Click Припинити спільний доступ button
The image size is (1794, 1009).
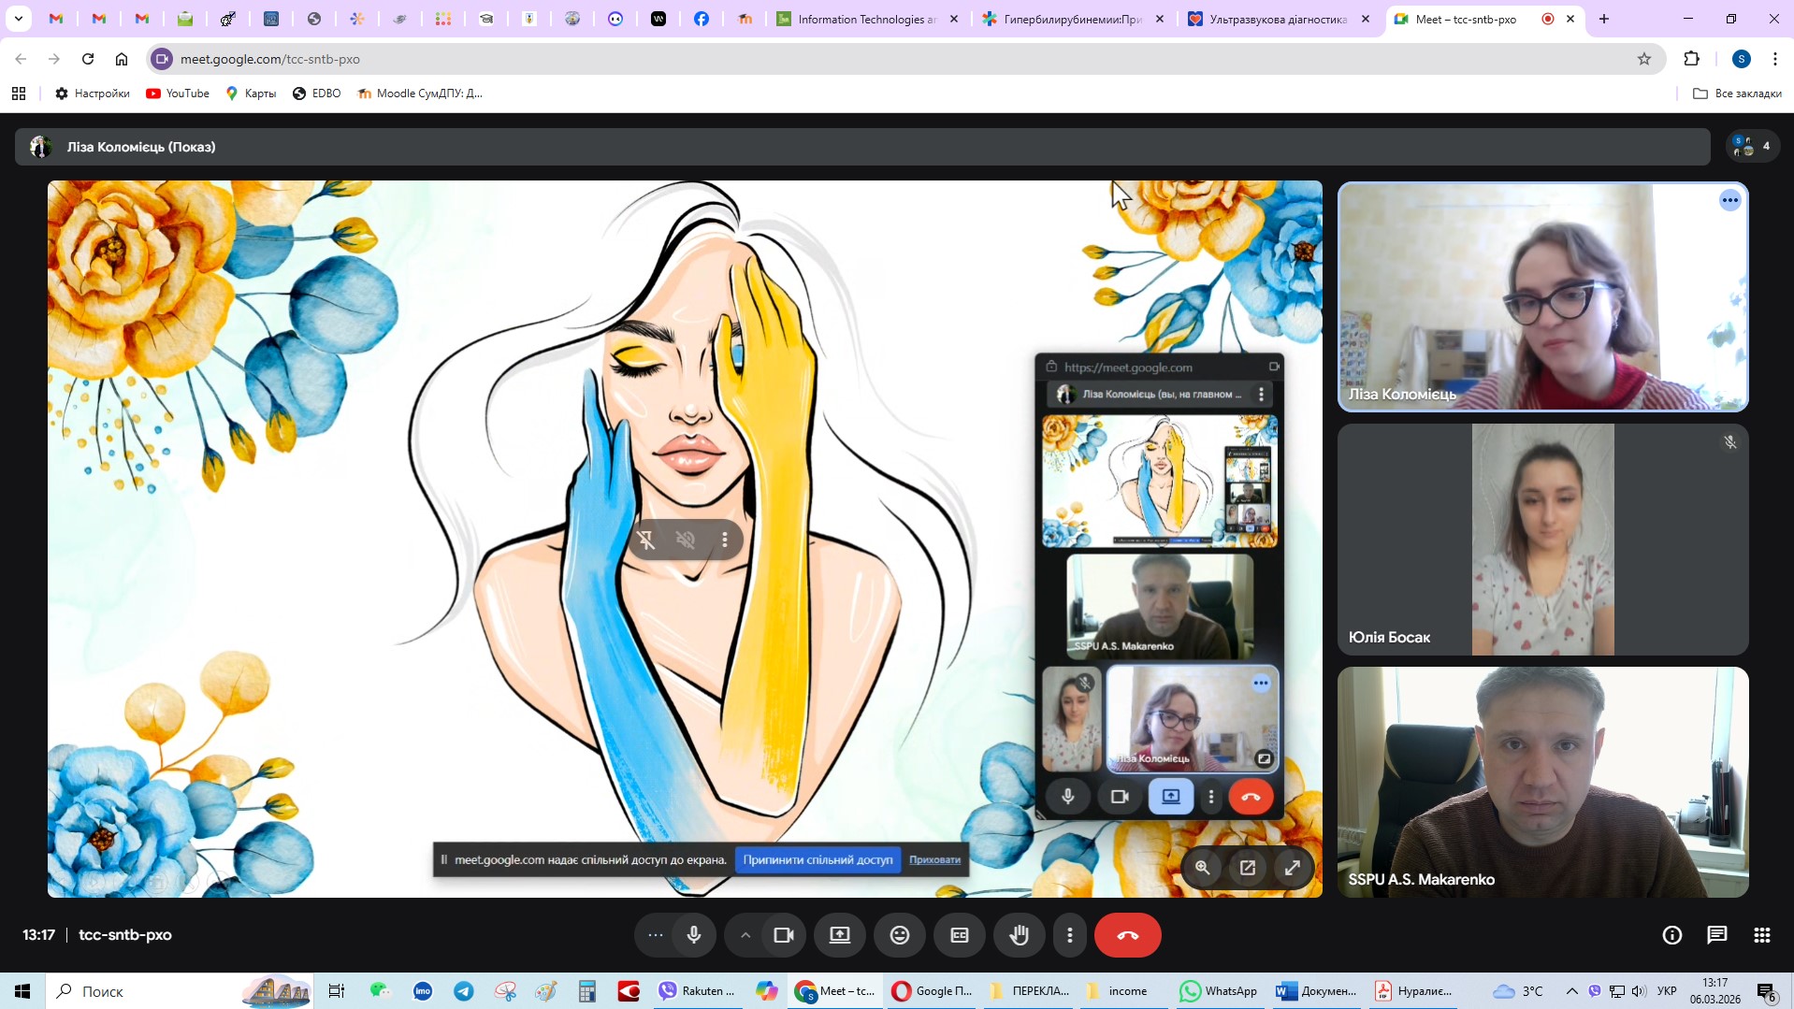[817, 859]
